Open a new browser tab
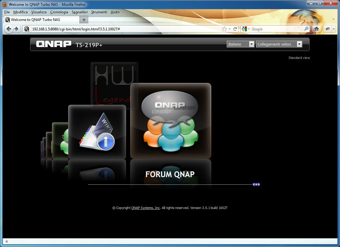 pos(84,20)
